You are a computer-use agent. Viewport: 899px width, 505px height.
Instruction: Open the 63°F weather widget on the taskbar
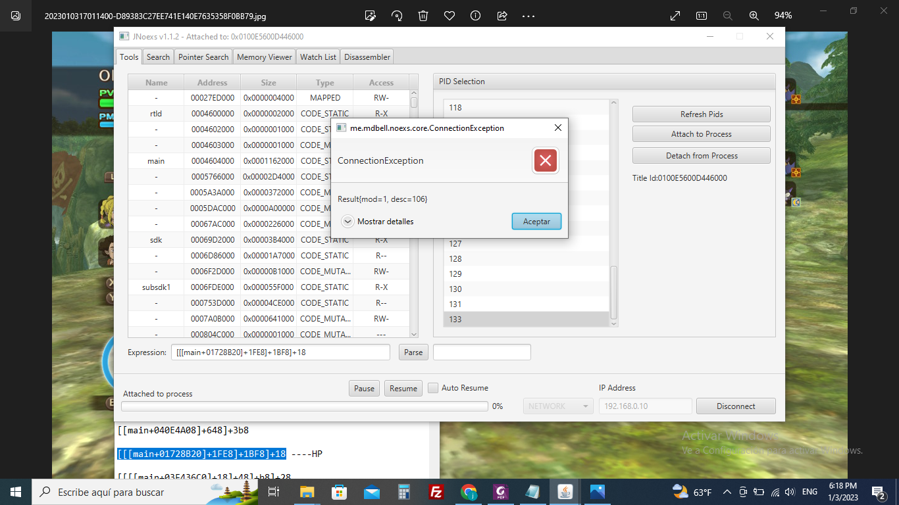point(692,492)
